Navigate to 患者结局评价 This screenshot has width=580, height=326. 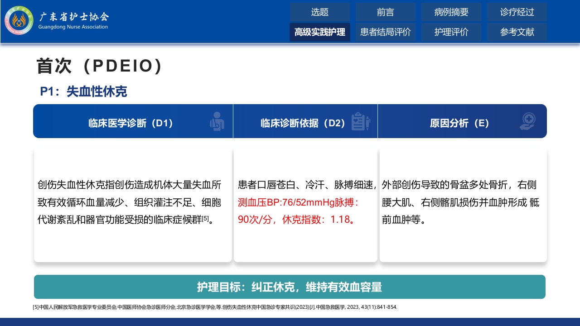[386, 32]
